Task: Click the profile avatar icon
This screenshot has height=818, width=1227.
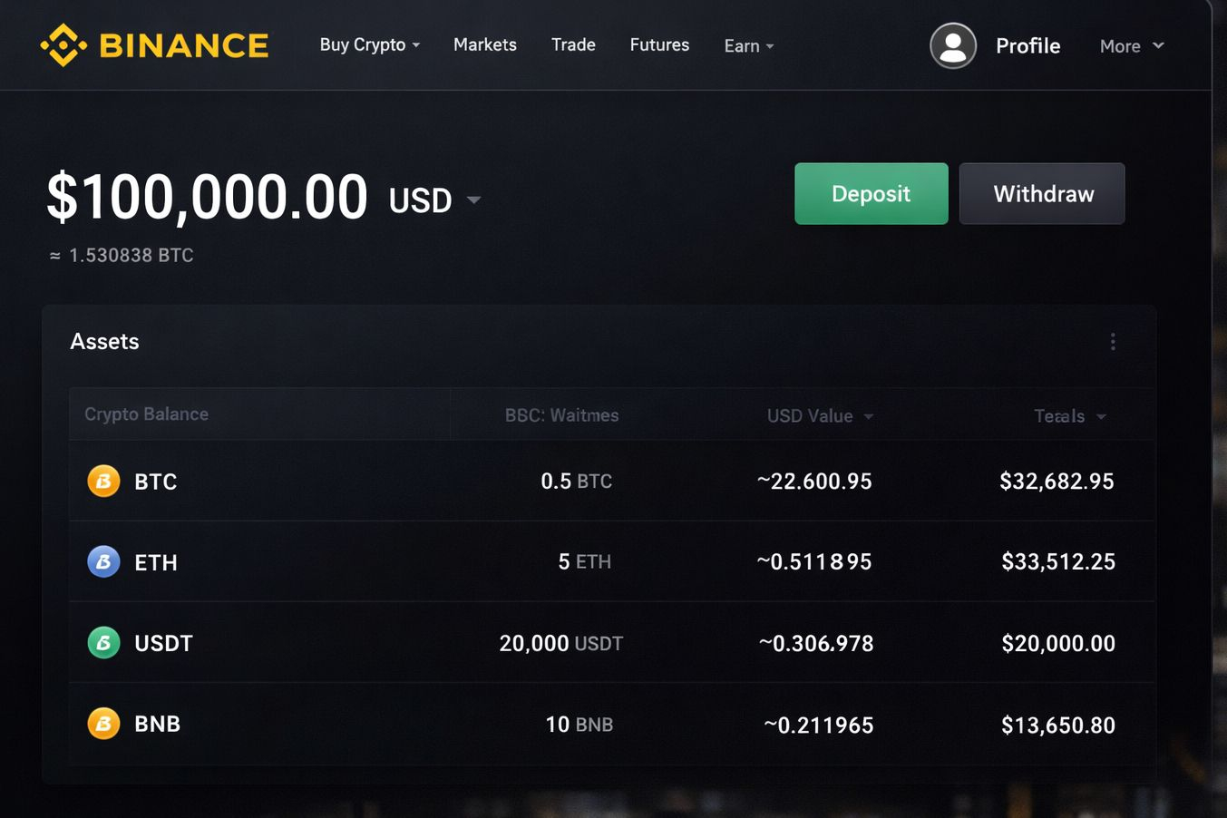Action: coord(953,45)
